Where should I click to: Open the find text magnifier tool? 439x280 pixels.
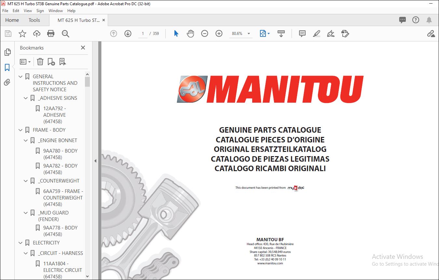coord(65,34)
